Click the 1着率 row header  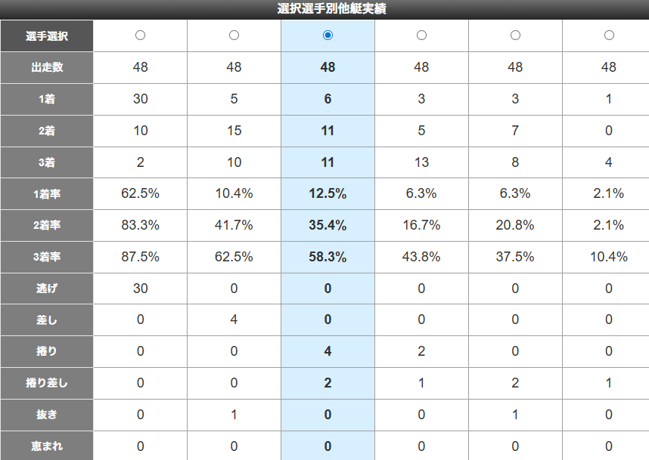(47, 194)
